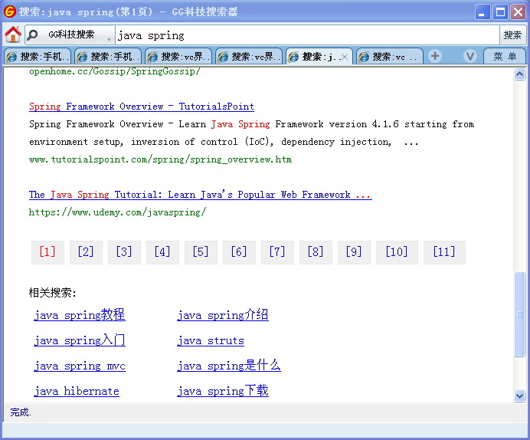Open The Java Spring Tutorial Udemy link
530x440 pixels.
coord(200,195)
